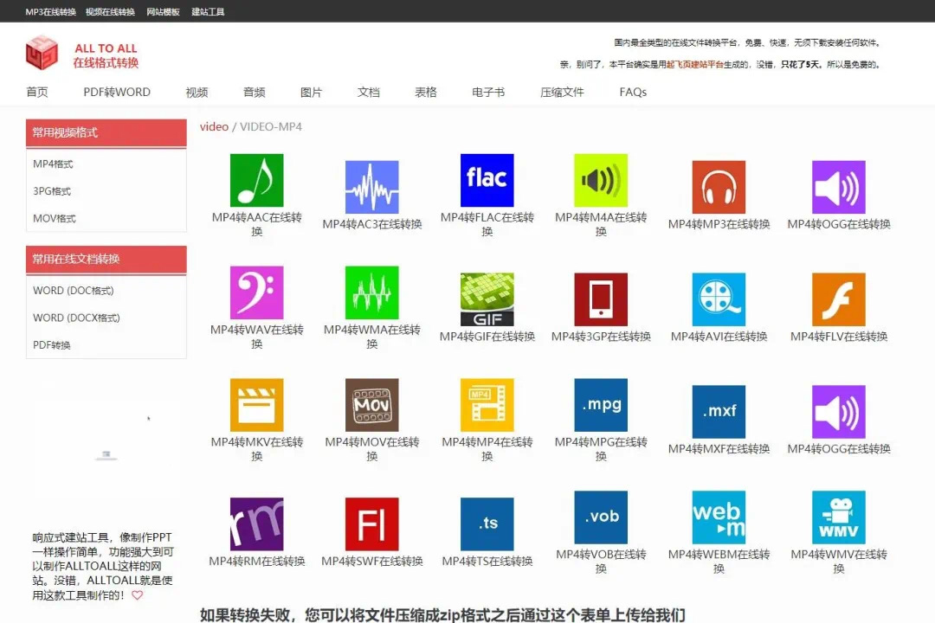Open the MP4转WEBM converter icon

pos(719,517)
